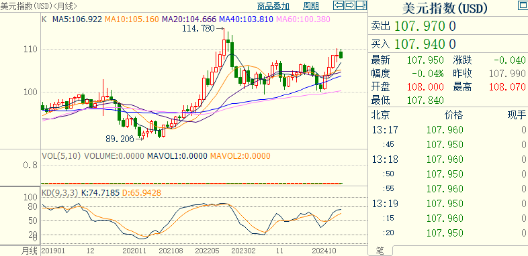Click the MA5:106.922 legend
Screen dimensions: 528x256
[x=77, y=19]
